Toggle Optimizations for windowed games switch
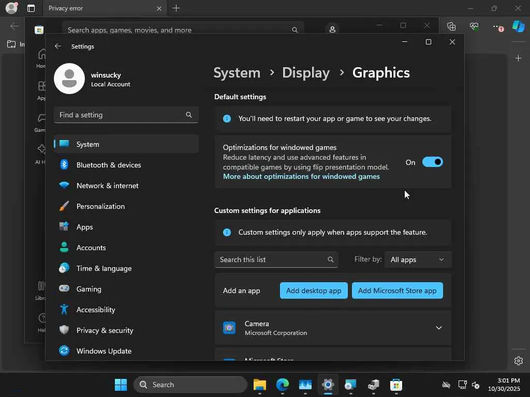The height and width of the screenshot is (397, 530). (432, 162)
